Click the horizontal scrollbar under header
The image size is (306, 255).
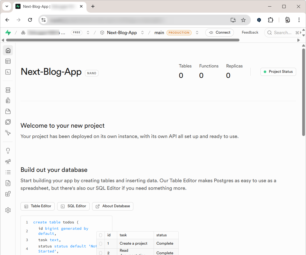pos(123,40)
